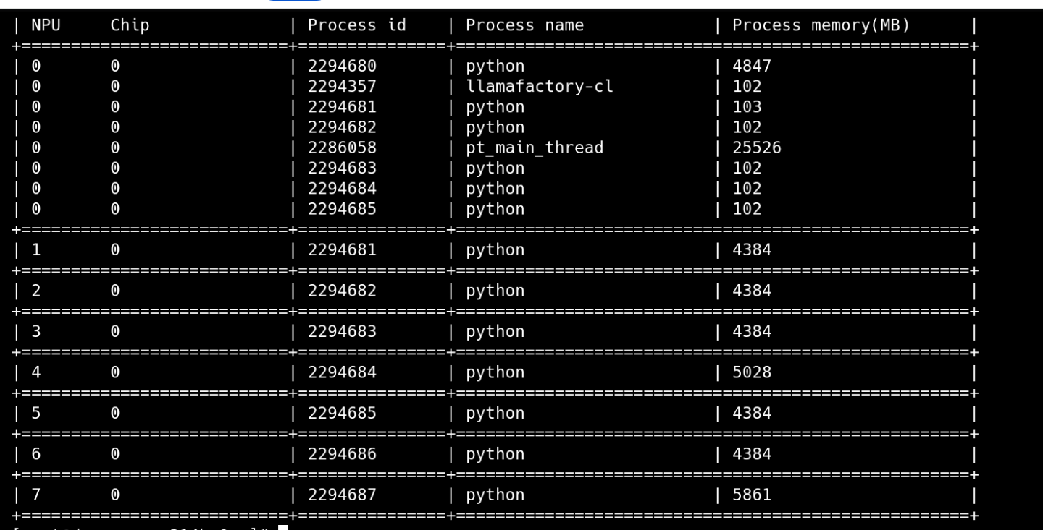This screenshot has width=1043, height=530.
Task: Click the terminal cursor at the prompt
Action: click(283, 527)
